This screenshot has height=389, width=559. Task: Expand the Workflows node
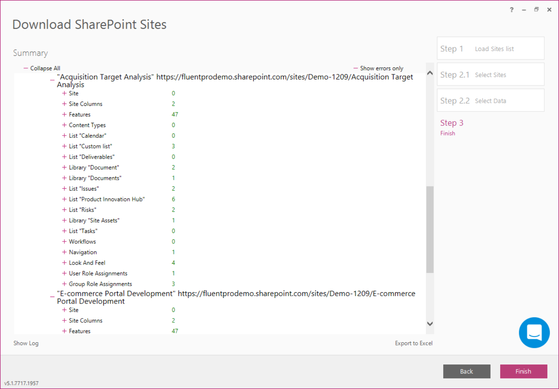64,241
